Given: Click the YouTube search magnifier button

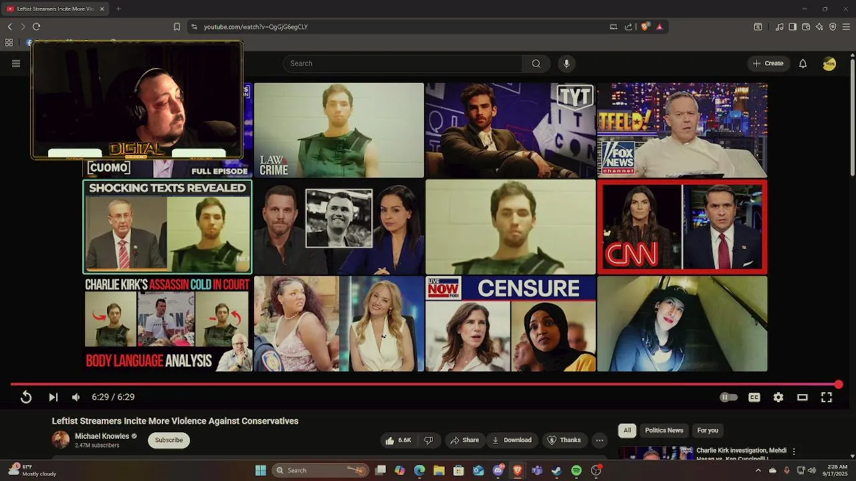Looking at the screenshot, I should point(536,63).
